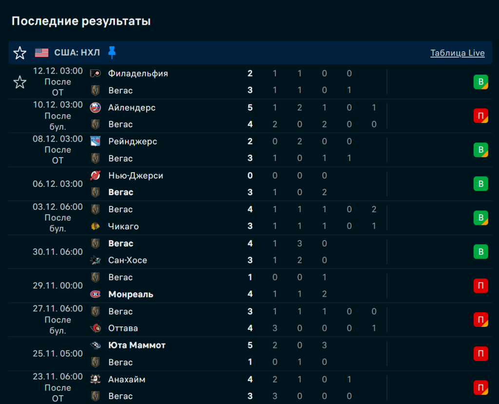Click the Айлендерс team logo

pyautogui.click(x=96, y=108)
